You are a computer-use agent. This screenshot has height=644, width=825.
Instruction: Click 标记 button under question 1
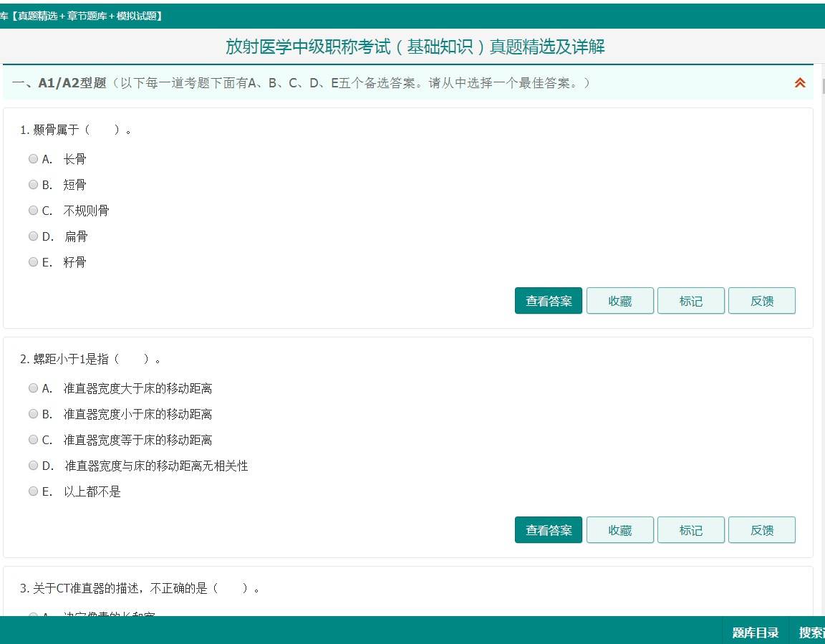691,300
